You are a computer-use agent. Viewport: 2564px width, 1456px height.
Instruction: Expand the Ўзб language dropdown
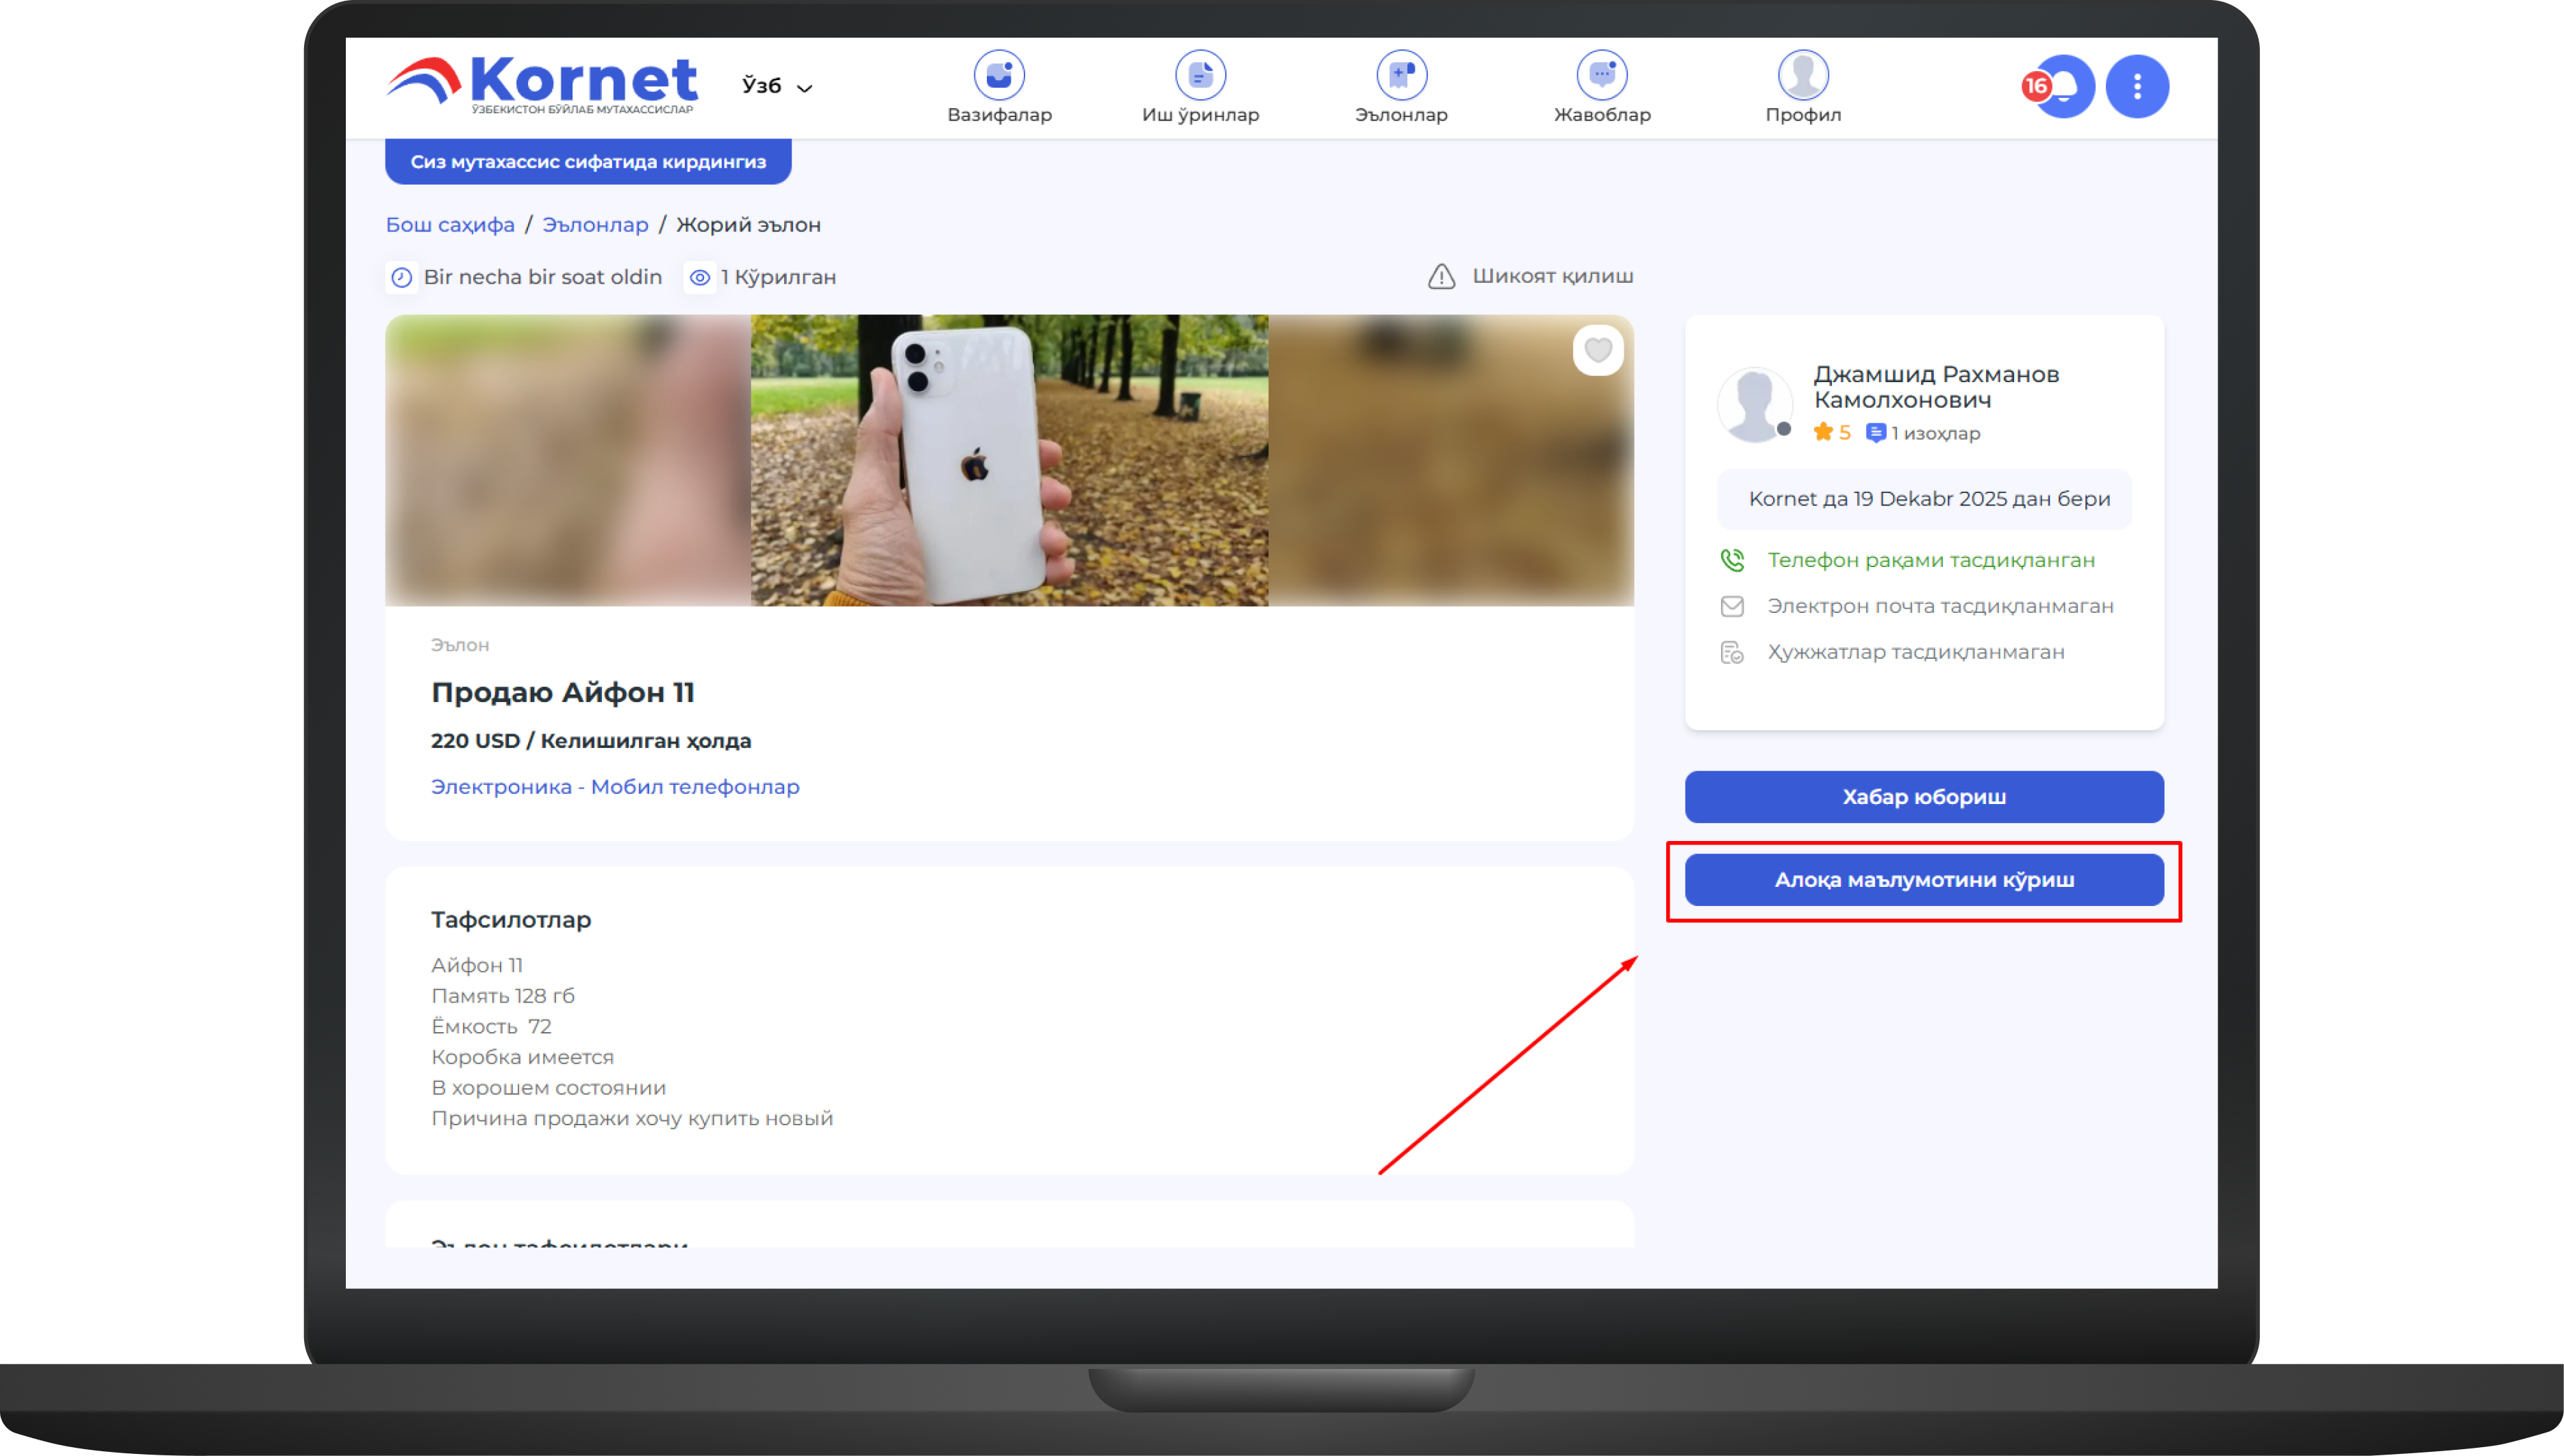coord(762,86)
